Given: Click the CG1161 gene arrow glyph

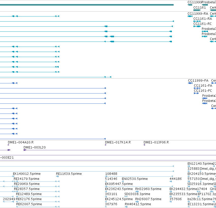Looking at the screenshot, I should click(197, 10).
